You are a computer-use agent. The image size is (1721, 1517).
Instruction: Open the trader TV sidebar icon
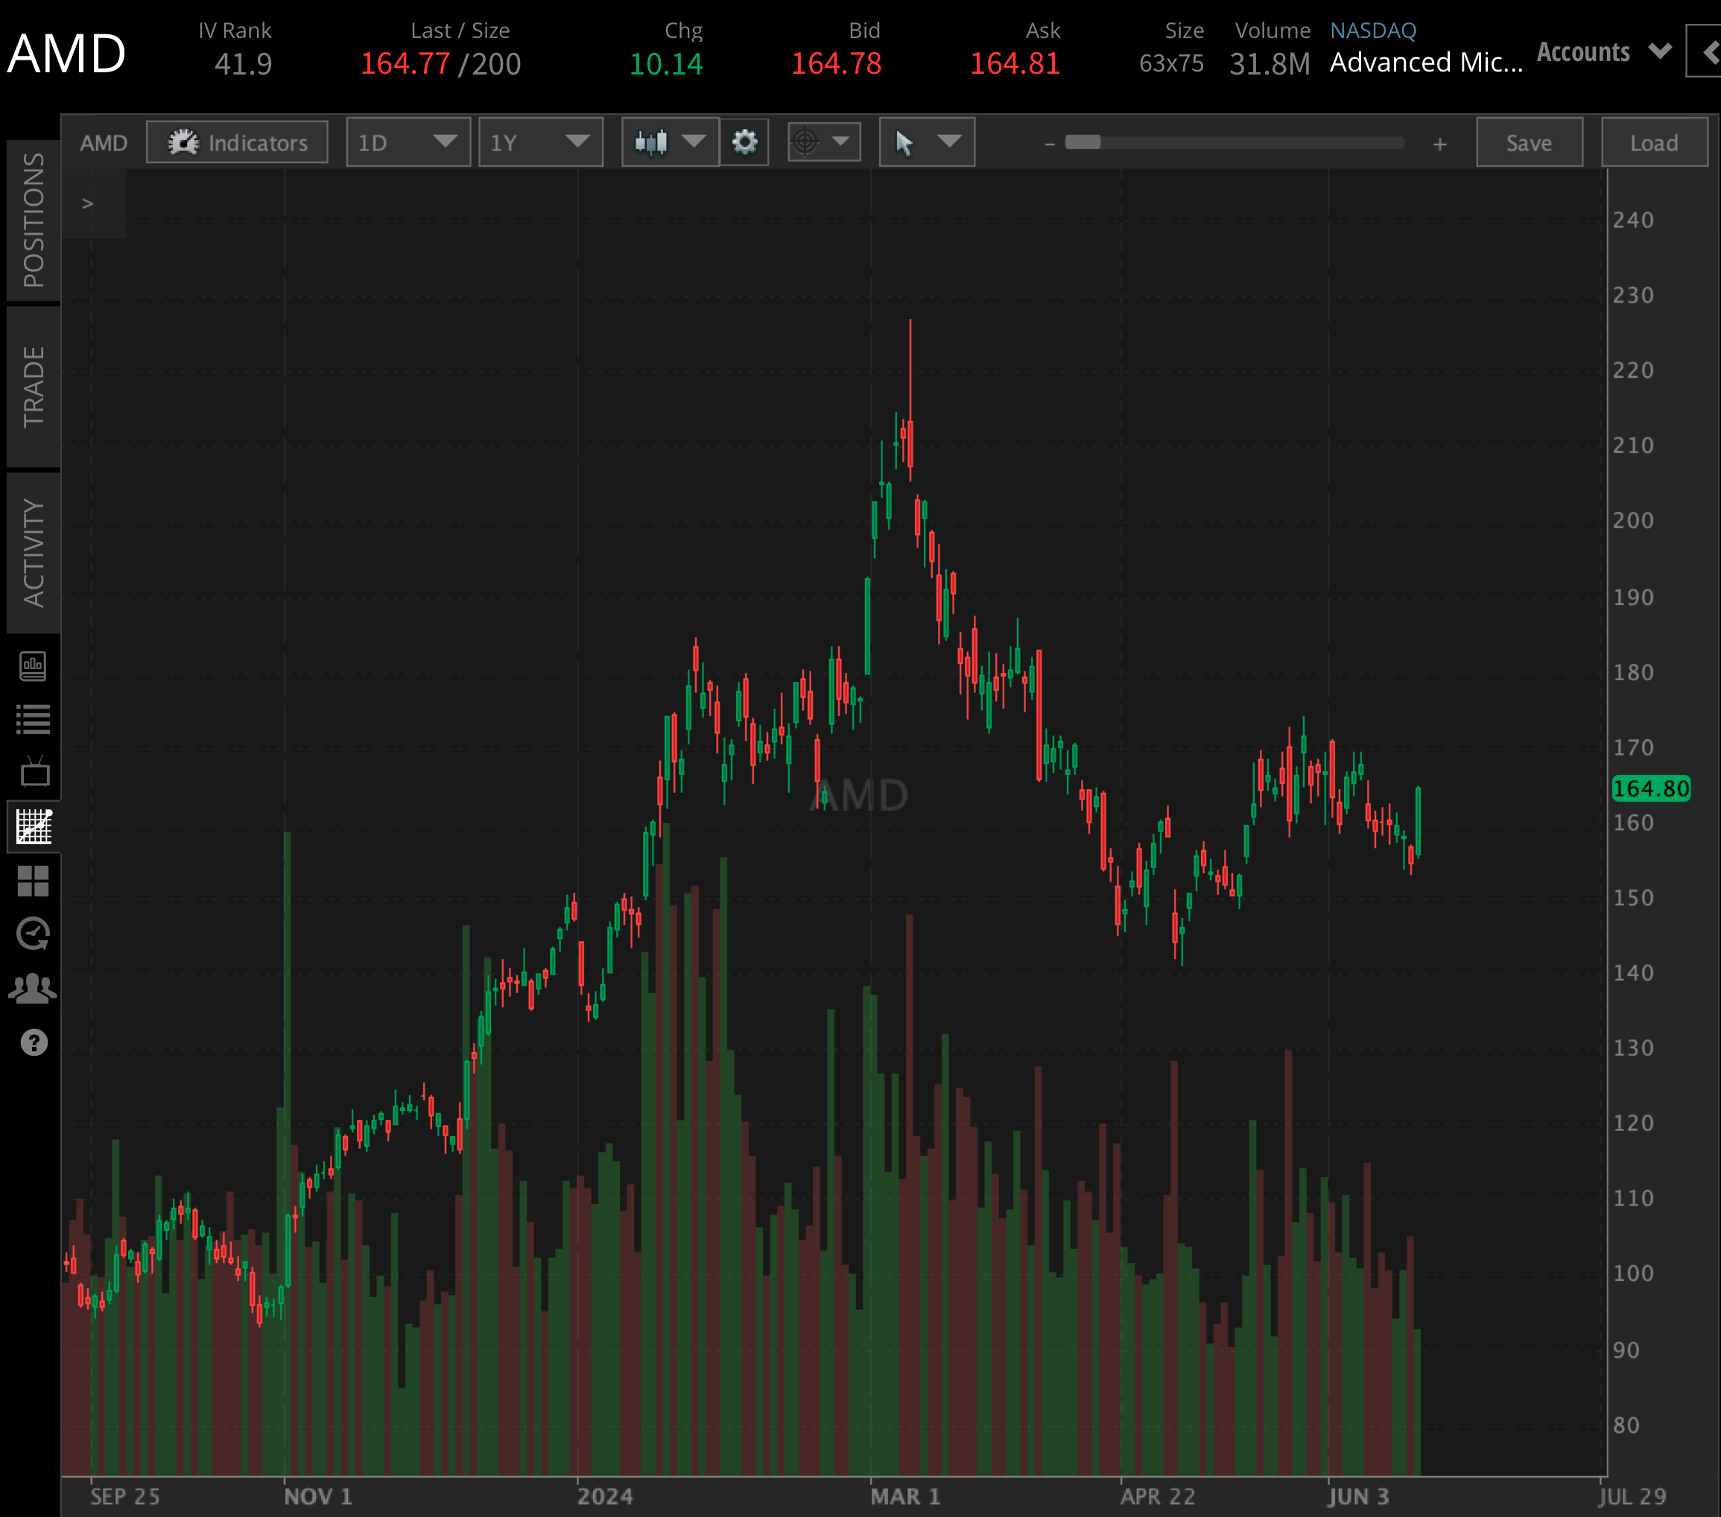click(x=34, y=772)
